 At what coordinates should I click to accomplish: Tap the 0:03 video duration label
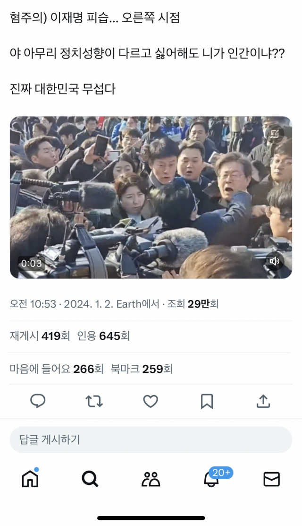[x=32, y=263]
